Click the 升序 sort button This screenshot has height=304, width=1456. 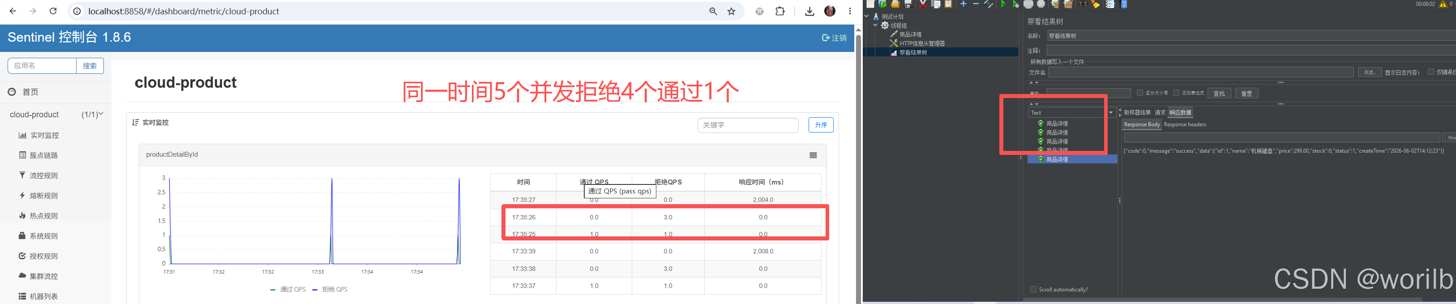pos(821,125)
